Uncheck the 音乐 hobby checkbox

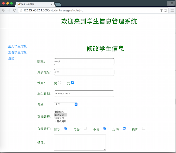(66, 128)
